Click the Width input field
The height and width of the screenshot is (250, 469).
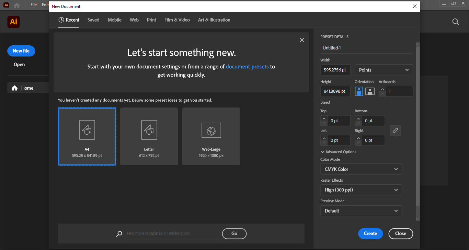pos(335,70)
